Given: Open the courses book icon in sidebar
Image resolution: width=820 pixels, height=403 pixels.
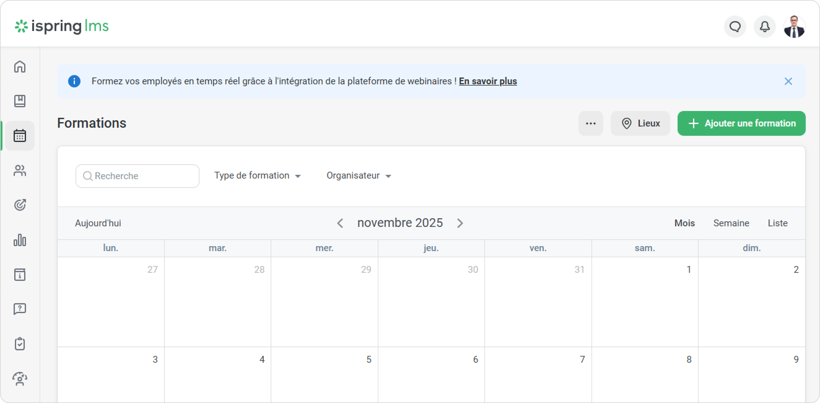Looking at the screenshot, I should pos(20,101).
